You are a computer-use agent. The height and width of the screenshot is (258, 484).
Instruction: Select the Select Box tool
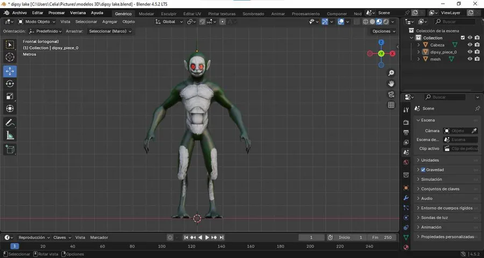pos(10,45)
